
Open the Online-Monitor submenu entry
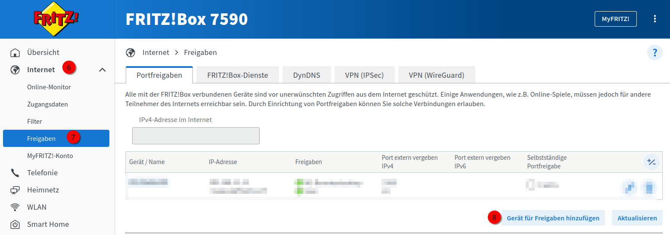(x=49, y=87)
